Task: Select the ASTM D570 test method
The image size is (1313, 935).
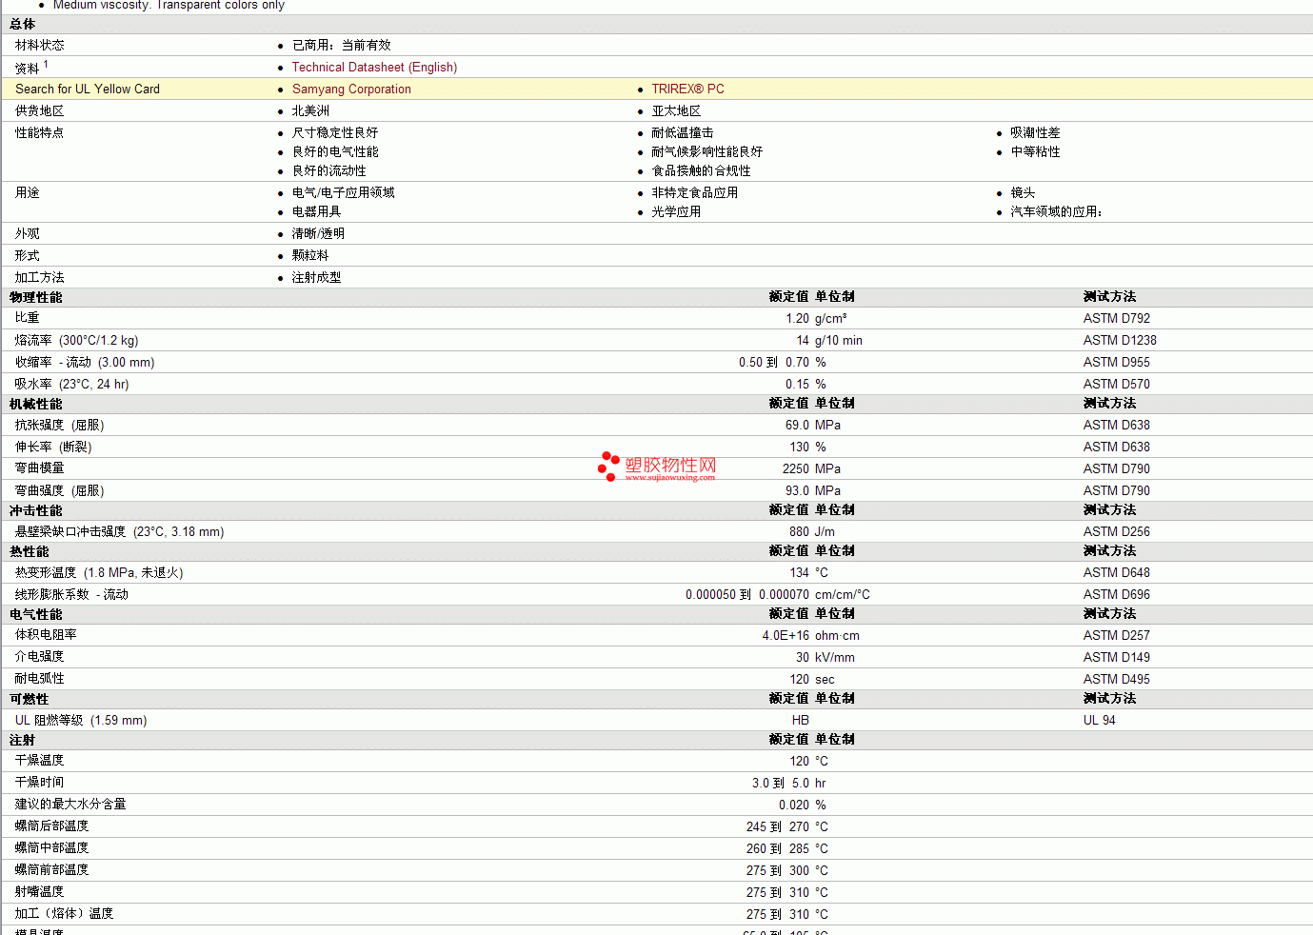Action: 1117,385
